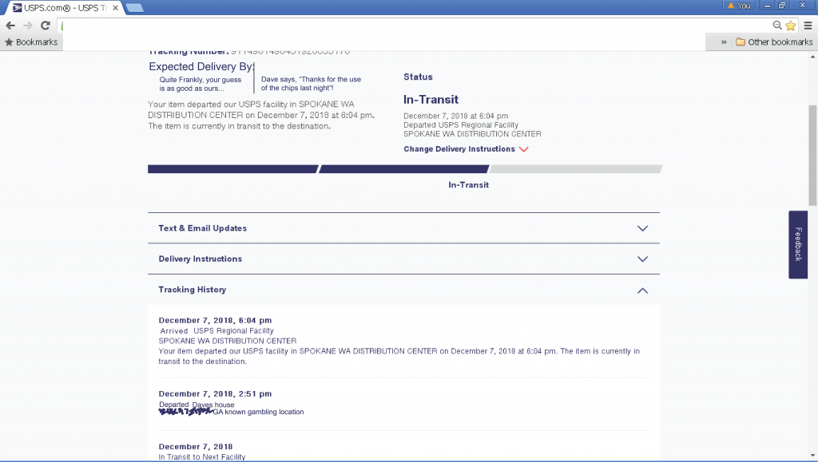
Task: Close the USPS.com browser tab
Action: tap(115, 8)
